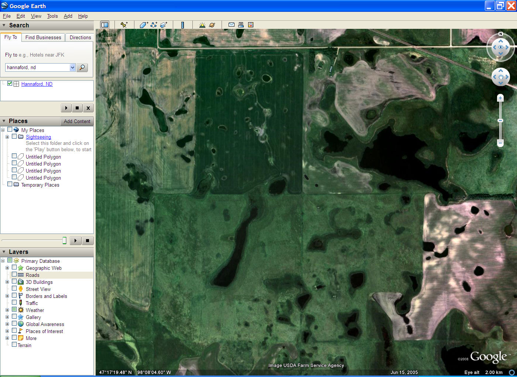The width and height of the screenshot is (517, 377).
Task: Uncheck the Hannaford, ND search result checkbox
Action: [x=10, y=84]
